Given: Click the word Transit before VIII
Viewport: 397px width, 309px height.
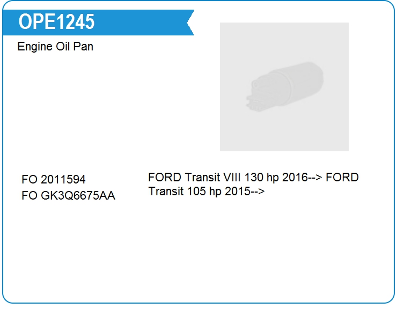Looking at the screenshot, I should (203, 178).
